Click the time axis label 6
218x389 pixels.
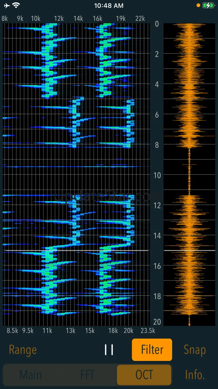pyautogui.click(x=157, y=115)
